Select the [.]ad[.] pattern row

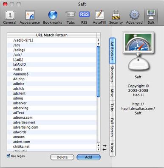coord(52,59)
